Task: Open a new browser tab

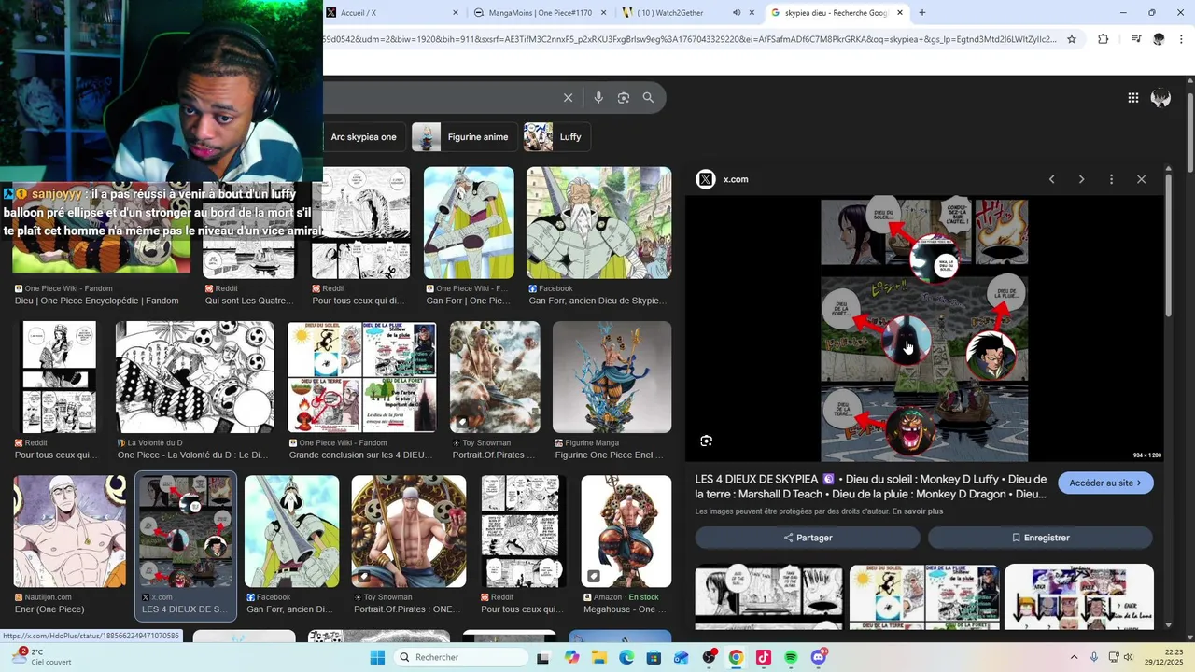Action: [922, 13]
